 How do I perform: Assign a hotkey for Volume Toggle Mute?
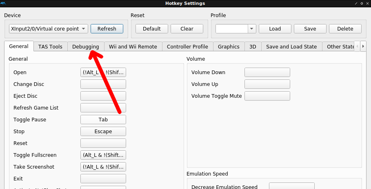(x=267, y=96)
